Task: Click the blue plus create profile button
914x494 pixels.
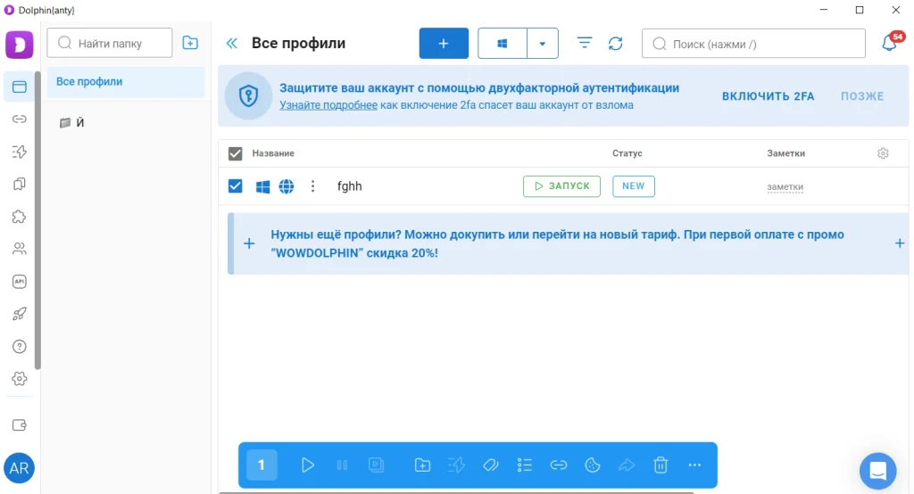Action: 444,43
